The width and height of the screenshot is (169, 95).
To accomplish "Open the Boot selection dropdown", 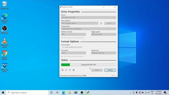I will coord(80,23).
